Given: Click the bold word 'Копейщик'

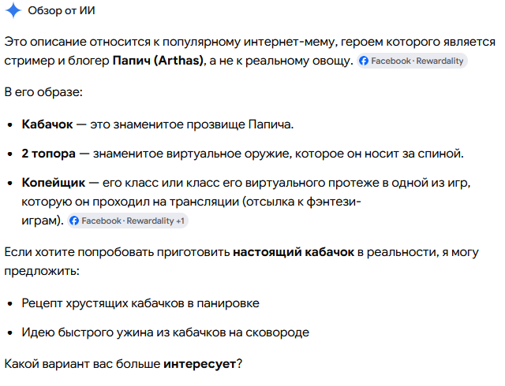Looking at the screenshot, I should [54, 183].
